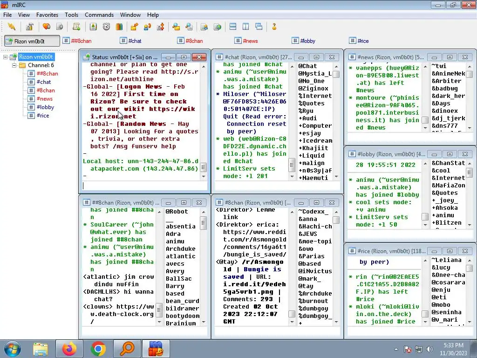Open the Channels List toolbar icon
Screen dimensions: 477x358
pyautogui.click(x=60, y=27)
